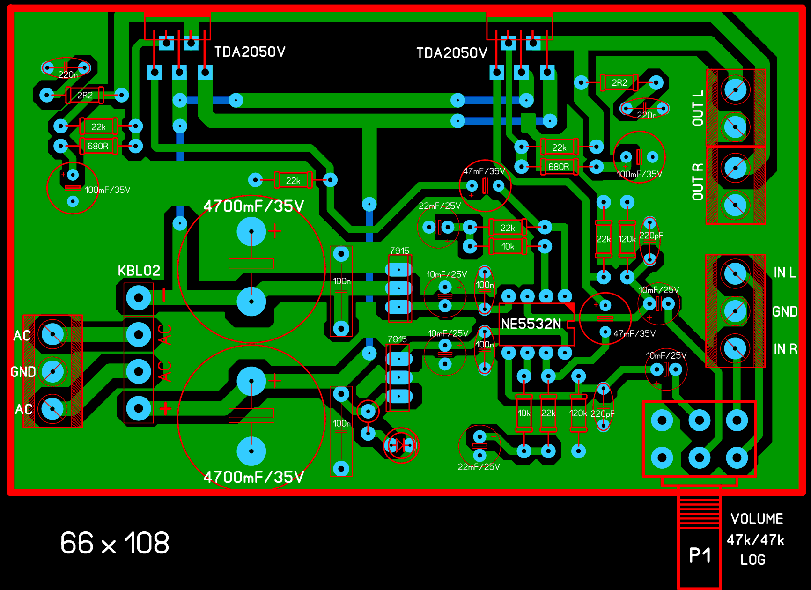Viewport: 811px width, 590px height.
Task: Click the IN L input label
Action: (x=785, y=273)
